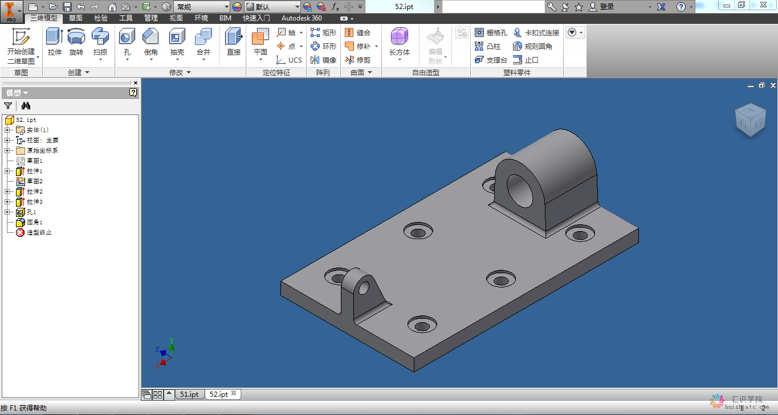Select the Lip (止口) tool
The width and height of the screenshot is (778, 415).
[x=526, y=60]
